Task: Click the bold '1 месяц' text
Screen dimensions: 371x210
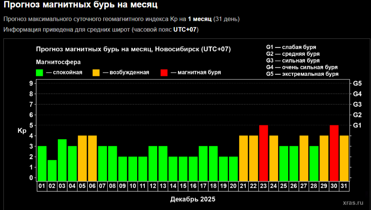Action: tap(200, 19)
